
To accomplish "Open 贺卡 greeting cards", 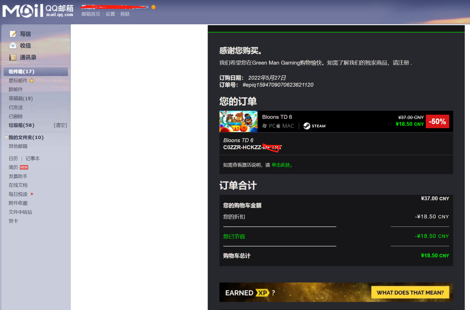I will (x=13, y=221).
